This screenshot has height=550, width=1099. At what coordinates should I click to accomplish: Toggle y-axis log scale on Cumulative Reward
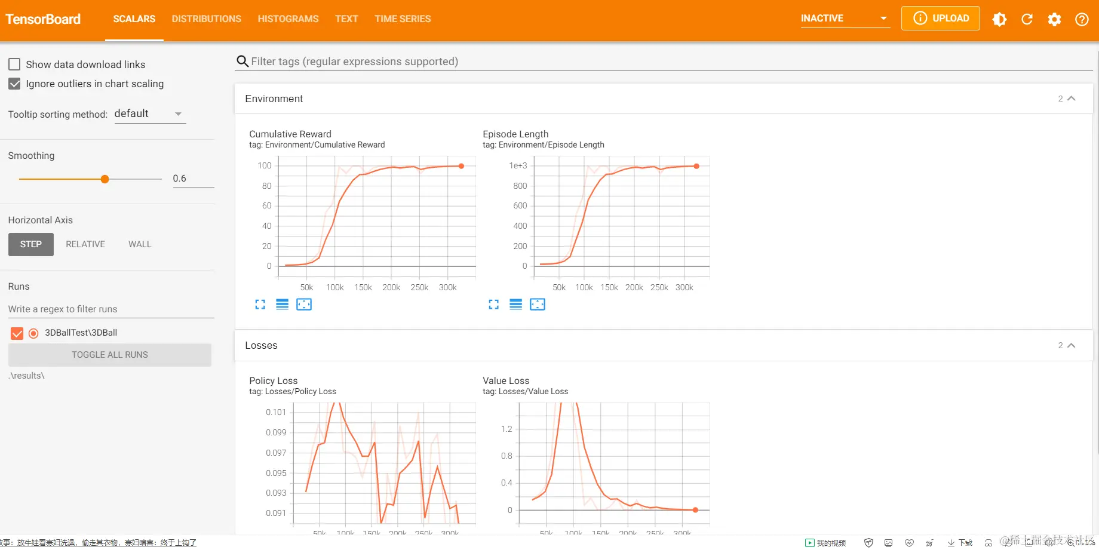(283, 305)
